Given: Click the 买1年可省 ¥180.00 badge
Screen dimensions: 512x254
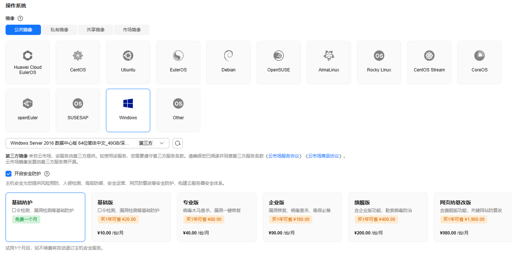Looking at the screenshot, I should point(291,219).
